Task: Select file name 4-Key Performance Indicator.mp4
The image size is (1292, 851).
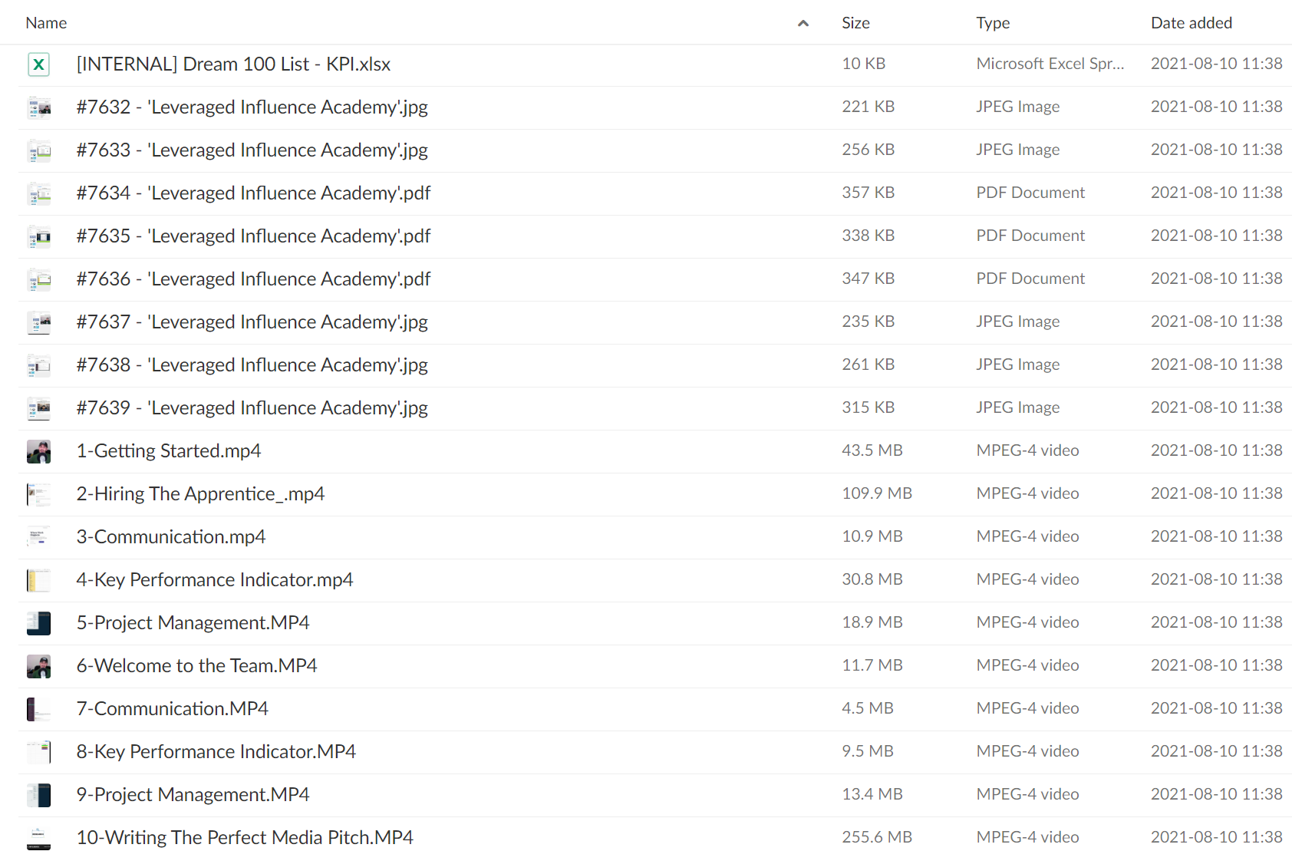Action: [x=215, y=580]
